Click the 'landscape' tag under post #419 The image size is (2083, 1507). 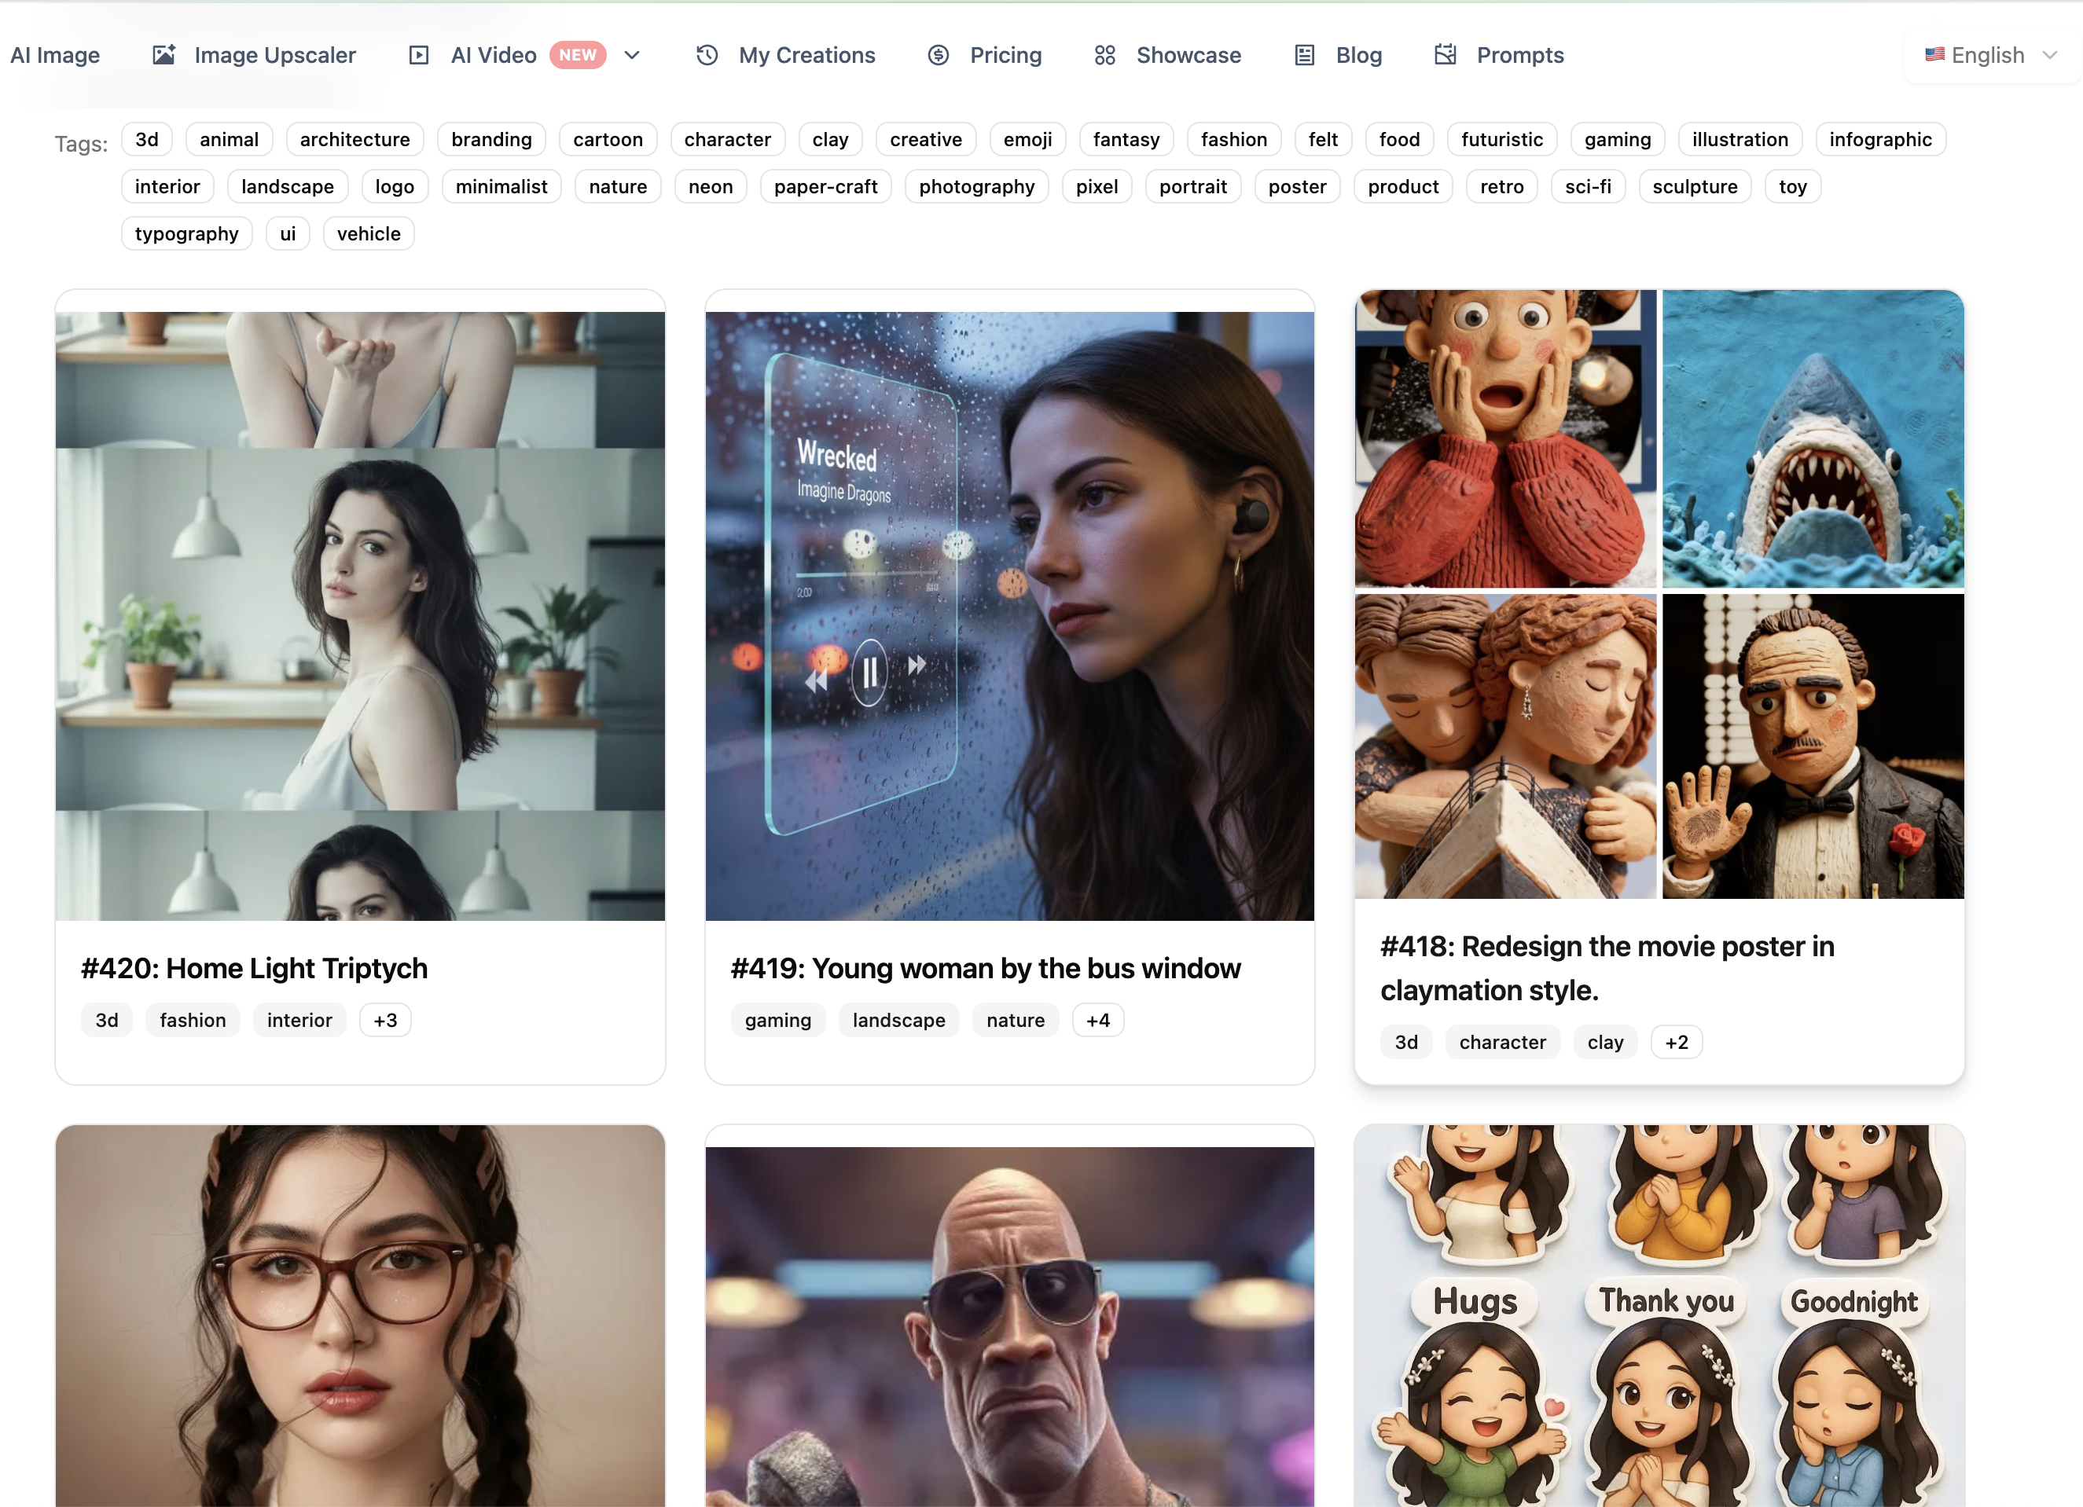tap(898, 1020)
